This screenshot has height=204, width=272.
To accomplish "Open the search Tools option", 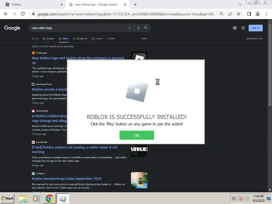I will [144, 39].
